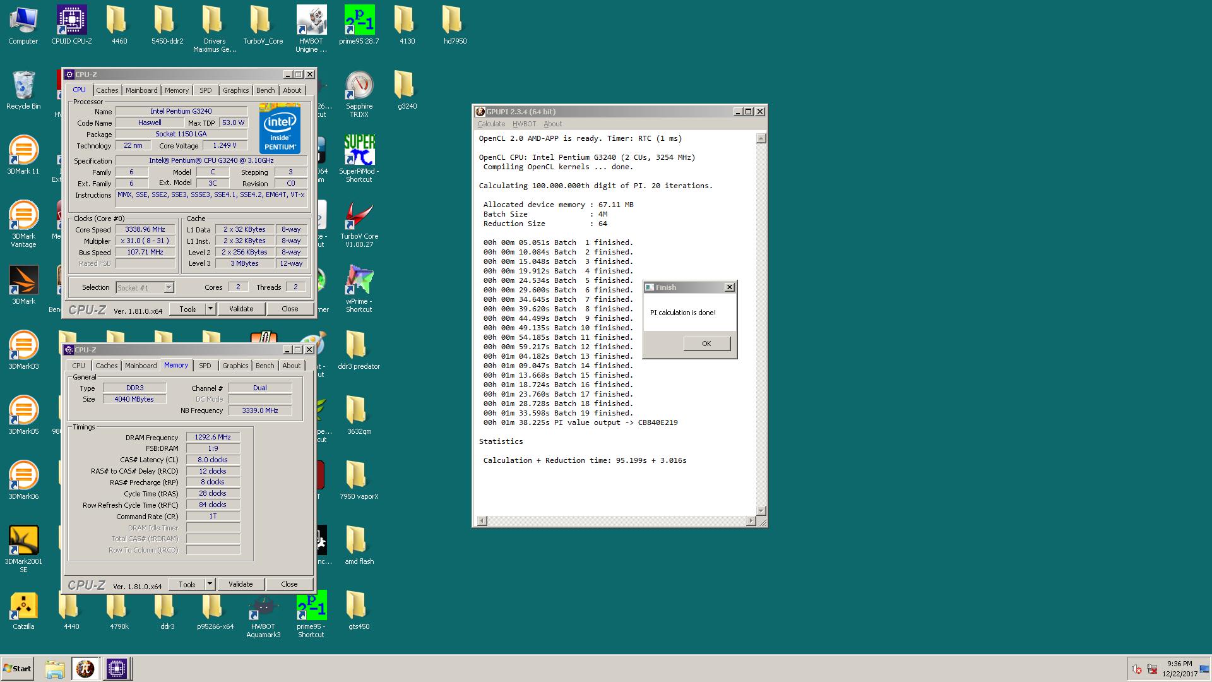Launch 3DMark2001 SE shortcut
1212x682 pixels.
coord(23,549)
